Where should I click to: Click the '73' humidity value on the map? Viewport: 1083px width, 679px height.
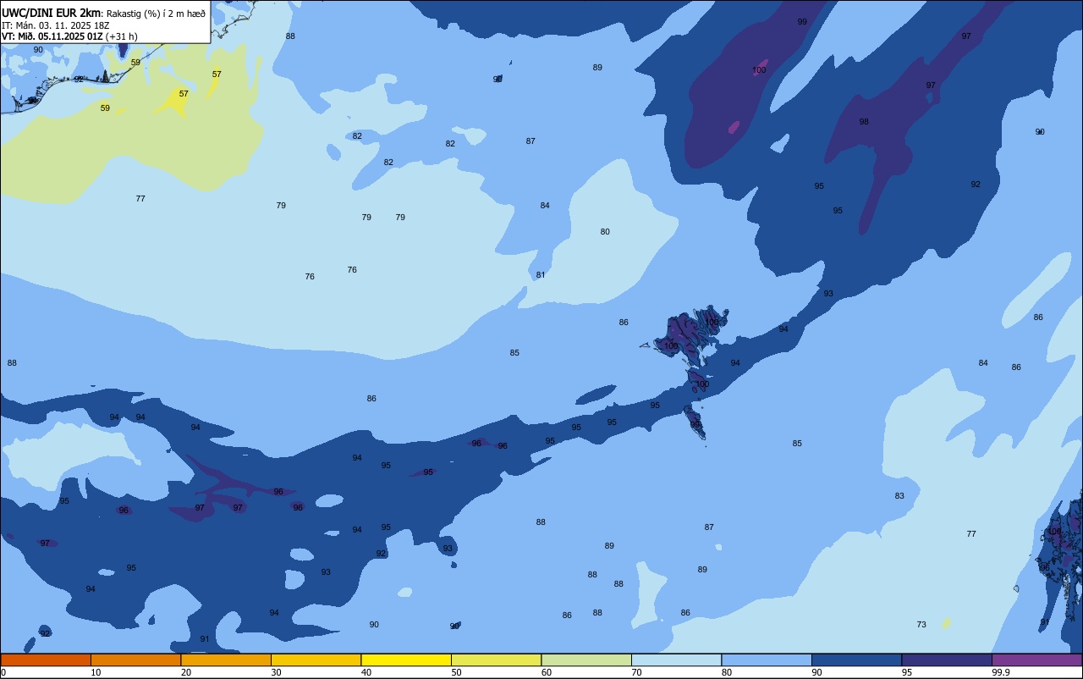(921, 625)
